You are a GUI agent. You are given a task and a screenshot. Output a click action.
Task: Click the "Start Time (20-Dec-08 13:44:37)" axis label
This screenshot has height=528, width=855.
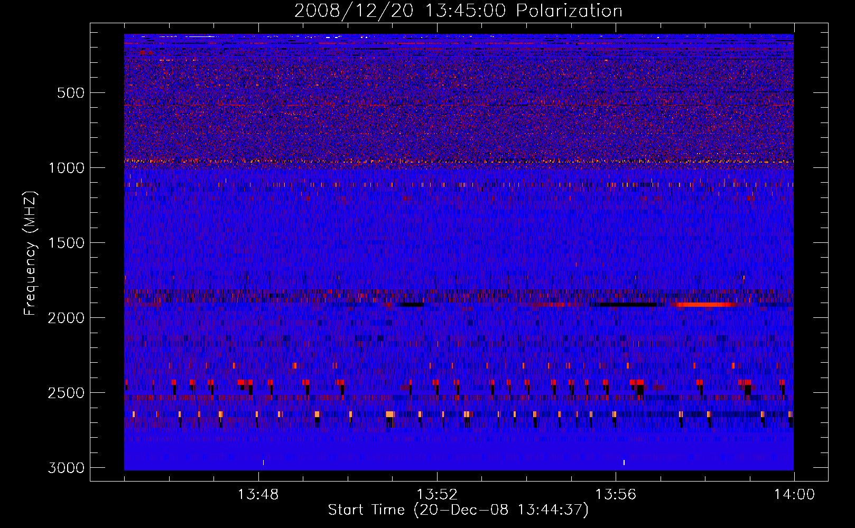point(458,510)
